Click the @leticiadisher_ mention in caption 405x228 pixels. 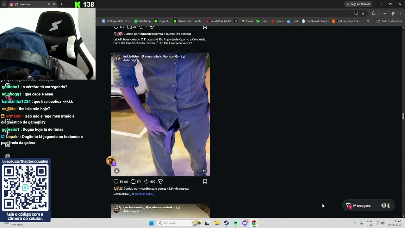(x=145, y=194)
